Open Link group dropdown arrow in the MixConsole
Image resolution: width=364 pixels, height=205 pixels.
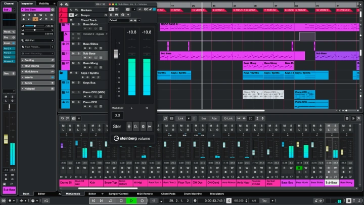pos(189,118)
